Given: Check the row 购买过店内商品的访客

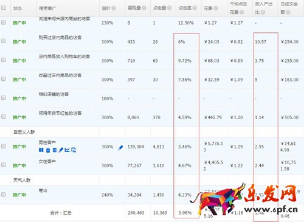Looking at the screenshot, I should coord(4,41).
